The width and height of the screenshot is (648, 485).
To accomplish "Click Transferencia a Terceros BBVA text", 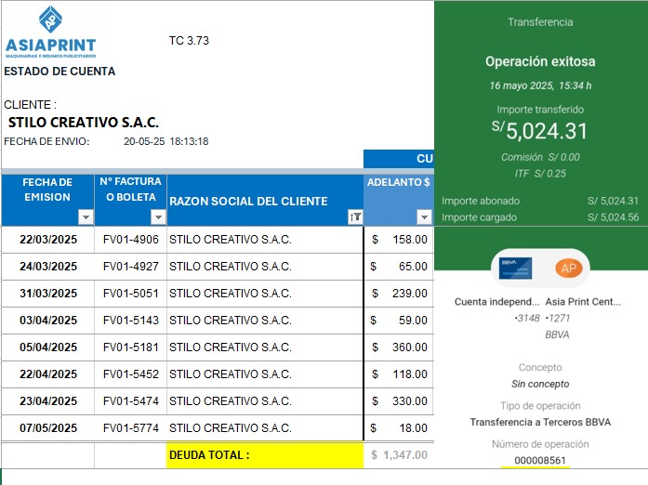I will coord(540,423).
